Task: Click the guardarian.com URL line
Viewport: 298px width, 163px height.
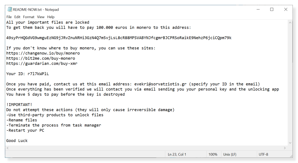Action: click(42, 64)
